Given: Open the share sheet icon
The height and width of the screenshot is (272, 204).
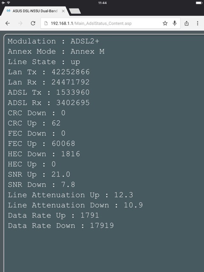Looking at the screenshot, I should pyautogui.click(x=187, y=23).
